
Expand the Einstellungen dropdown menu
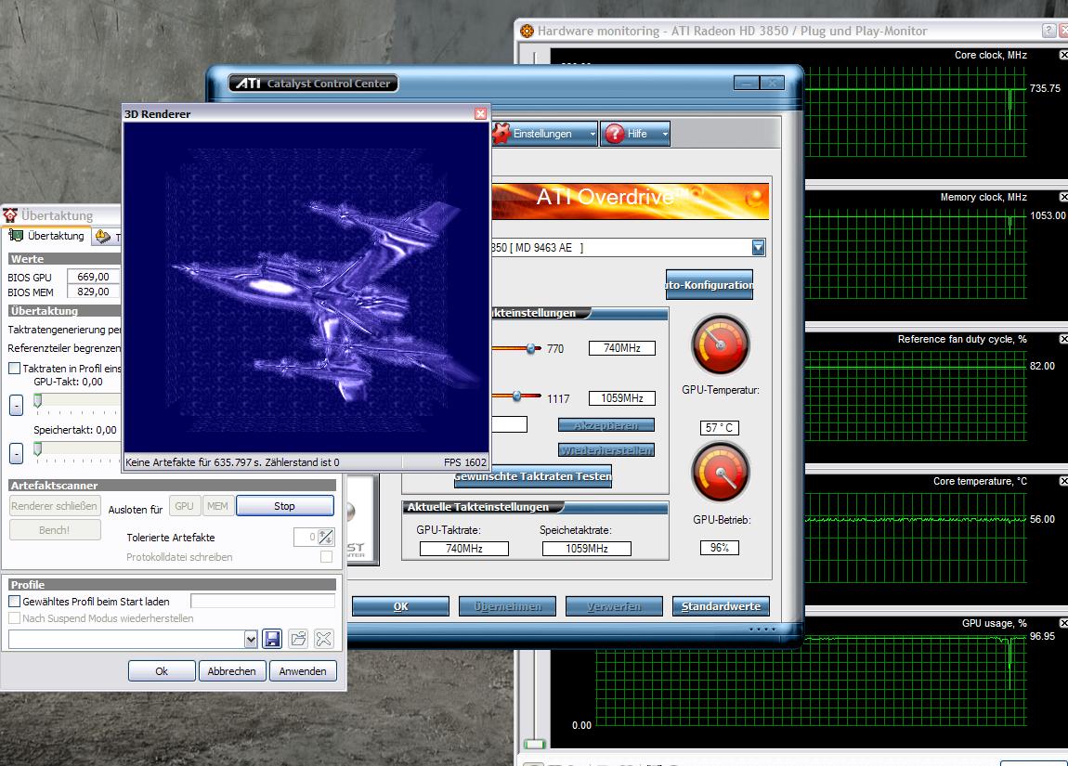tap(593, 134)
